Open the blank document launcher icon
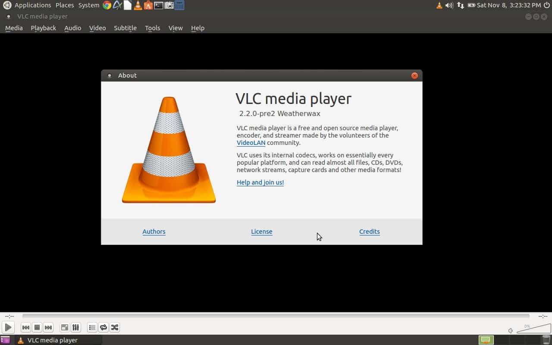This screenshot has width=552, height=345. coord(128,5)
